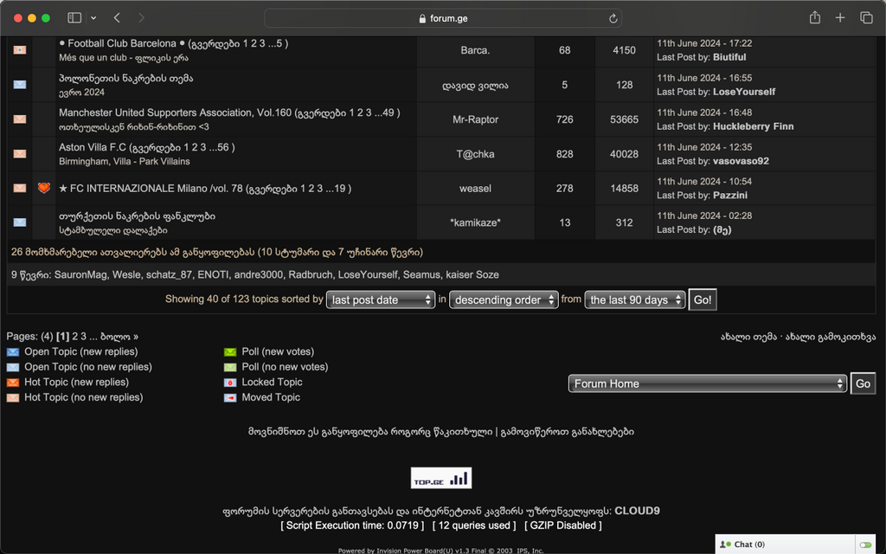This screenshot has width=886, height=554.
Task: Show the tab overview icon
Action: 865,18
